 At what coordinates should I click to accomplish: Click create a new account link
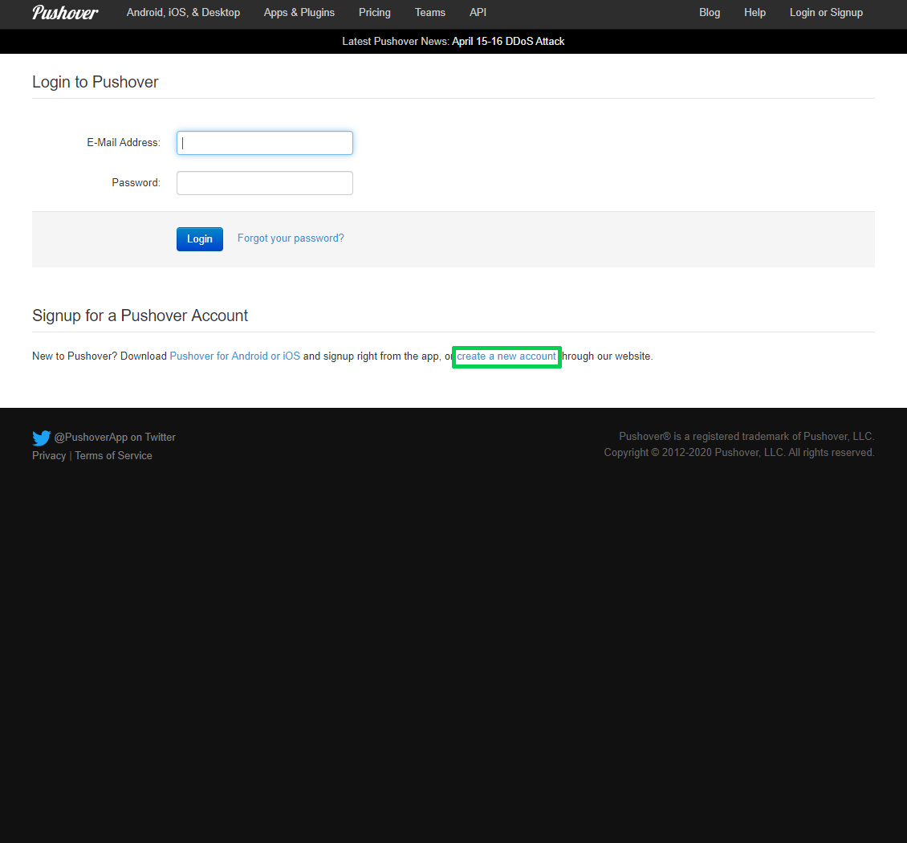506,356
